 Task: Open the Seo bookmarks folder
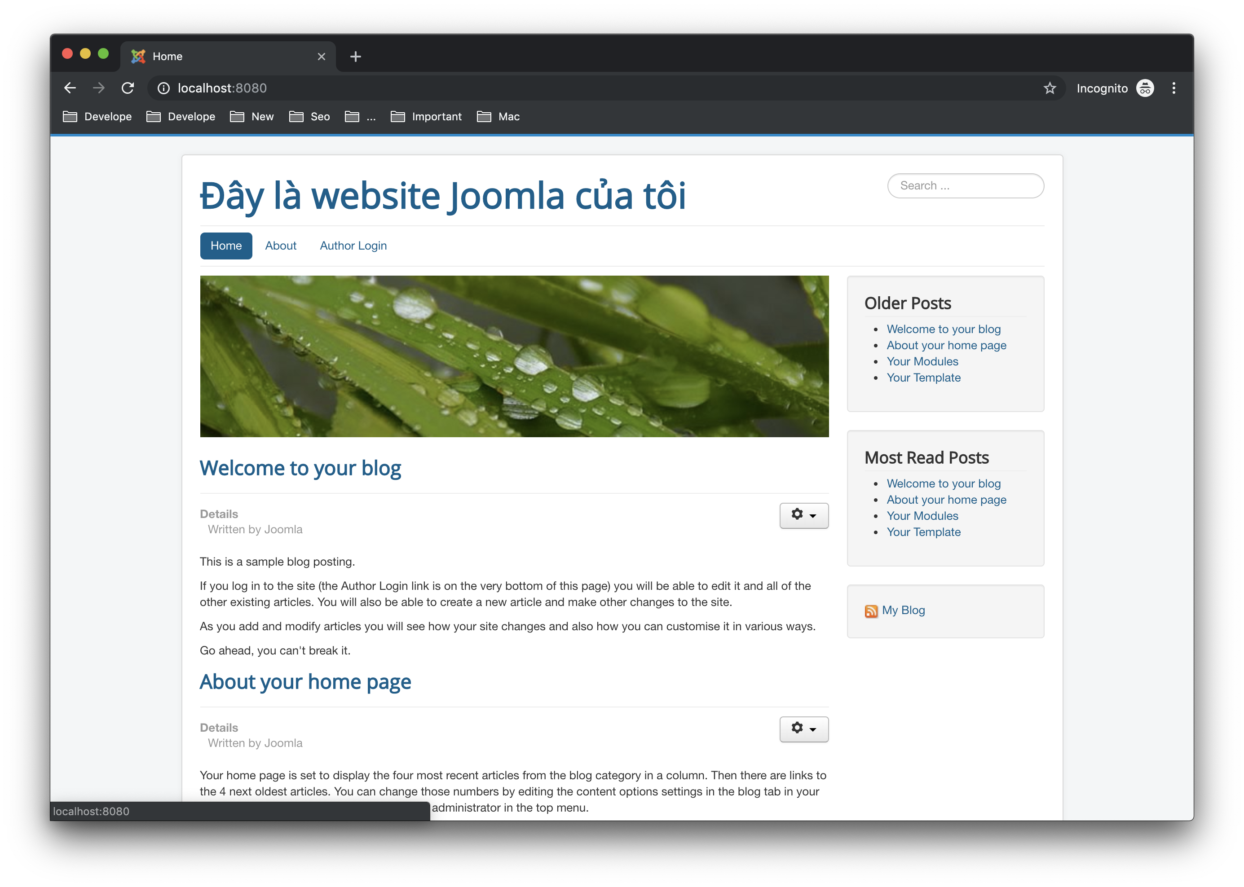pyautogui.click(x=310, y=116)
